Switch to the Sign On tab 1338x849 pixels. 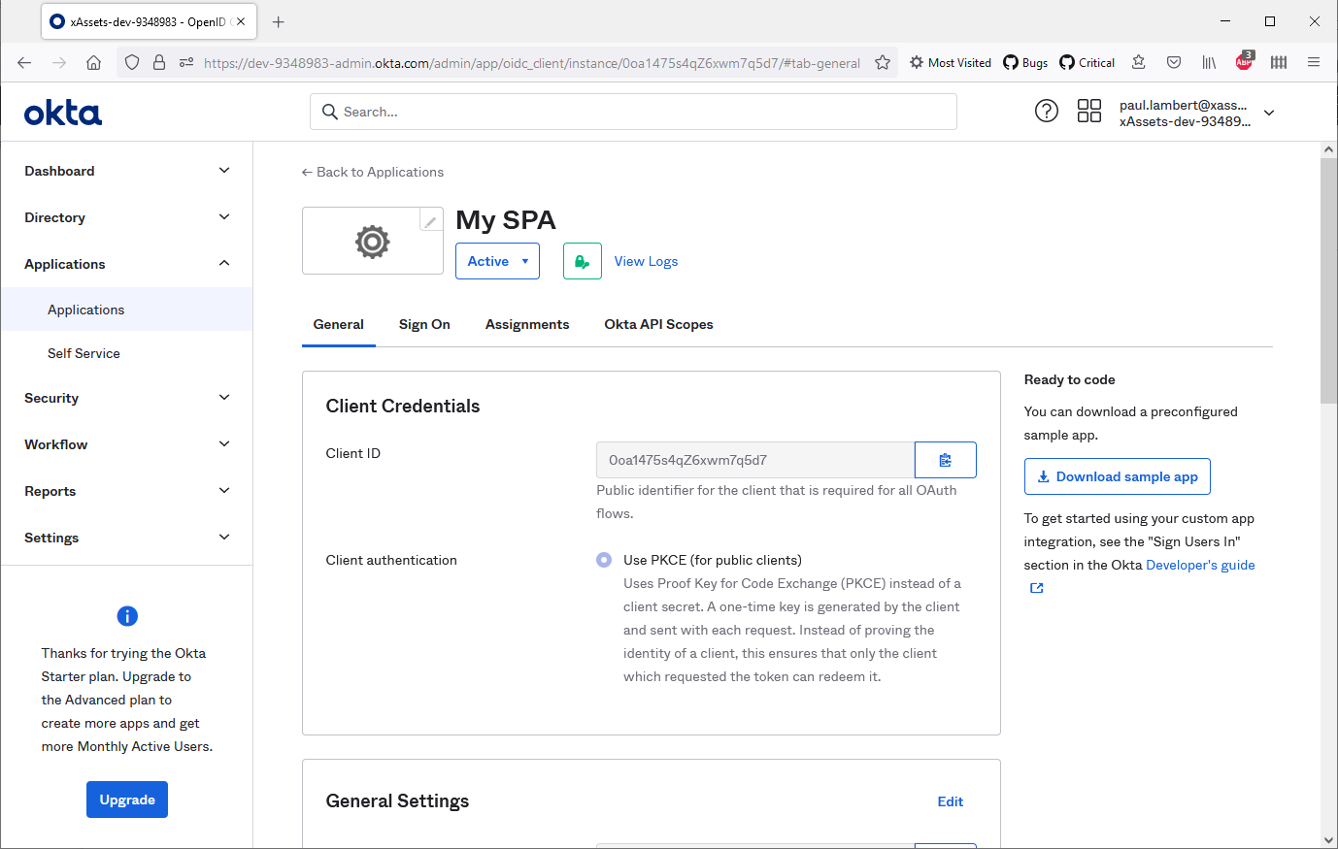click(424, 324)
